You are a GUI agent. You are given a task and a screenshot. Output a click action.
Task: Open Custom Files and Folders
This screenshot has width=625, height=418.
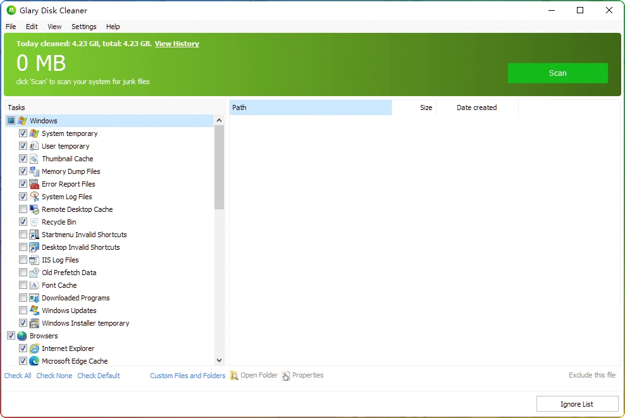point(187,375)
